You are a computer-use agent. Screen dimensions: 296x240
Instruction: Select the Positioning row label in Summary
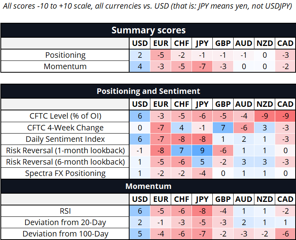tap(65, 55)
